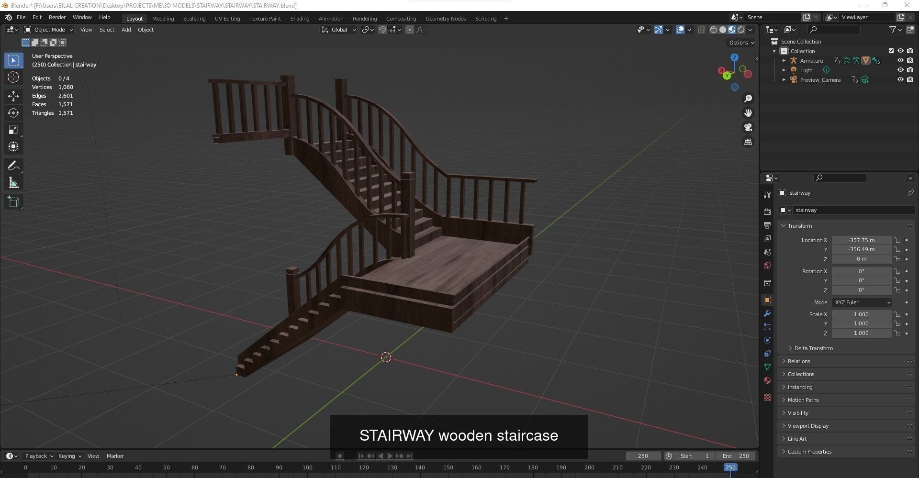919x478 pixels.
Task: Toggle Armature visibility eye in outliner
Action: click(x=900, y=60)
